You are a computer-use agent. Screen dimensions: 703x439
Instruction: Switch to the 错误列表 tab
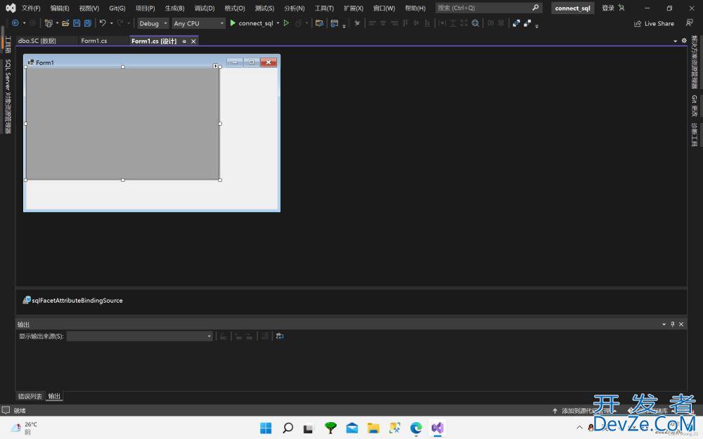[x=30, y=396]
